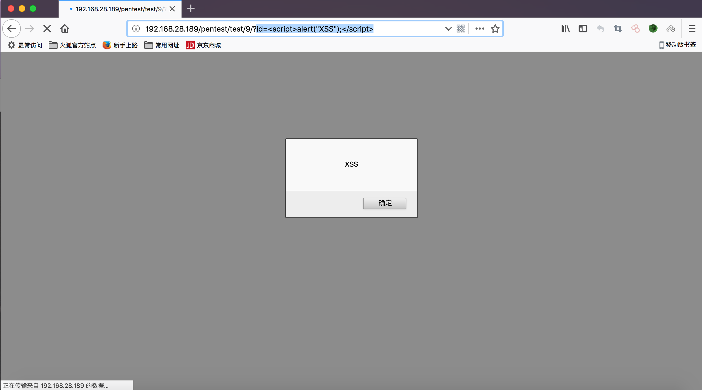Screen dimensions: 702x390
Task: Stop loading the page with the X
Action: (47, 29)
